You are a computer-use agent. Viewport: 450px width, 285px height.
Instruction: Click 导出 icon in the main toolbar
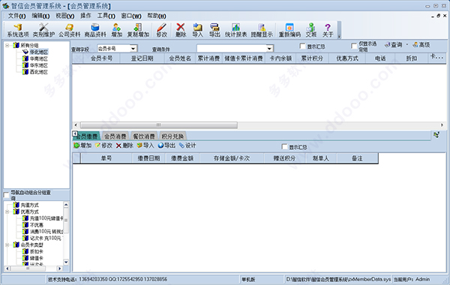pos(214,30)
